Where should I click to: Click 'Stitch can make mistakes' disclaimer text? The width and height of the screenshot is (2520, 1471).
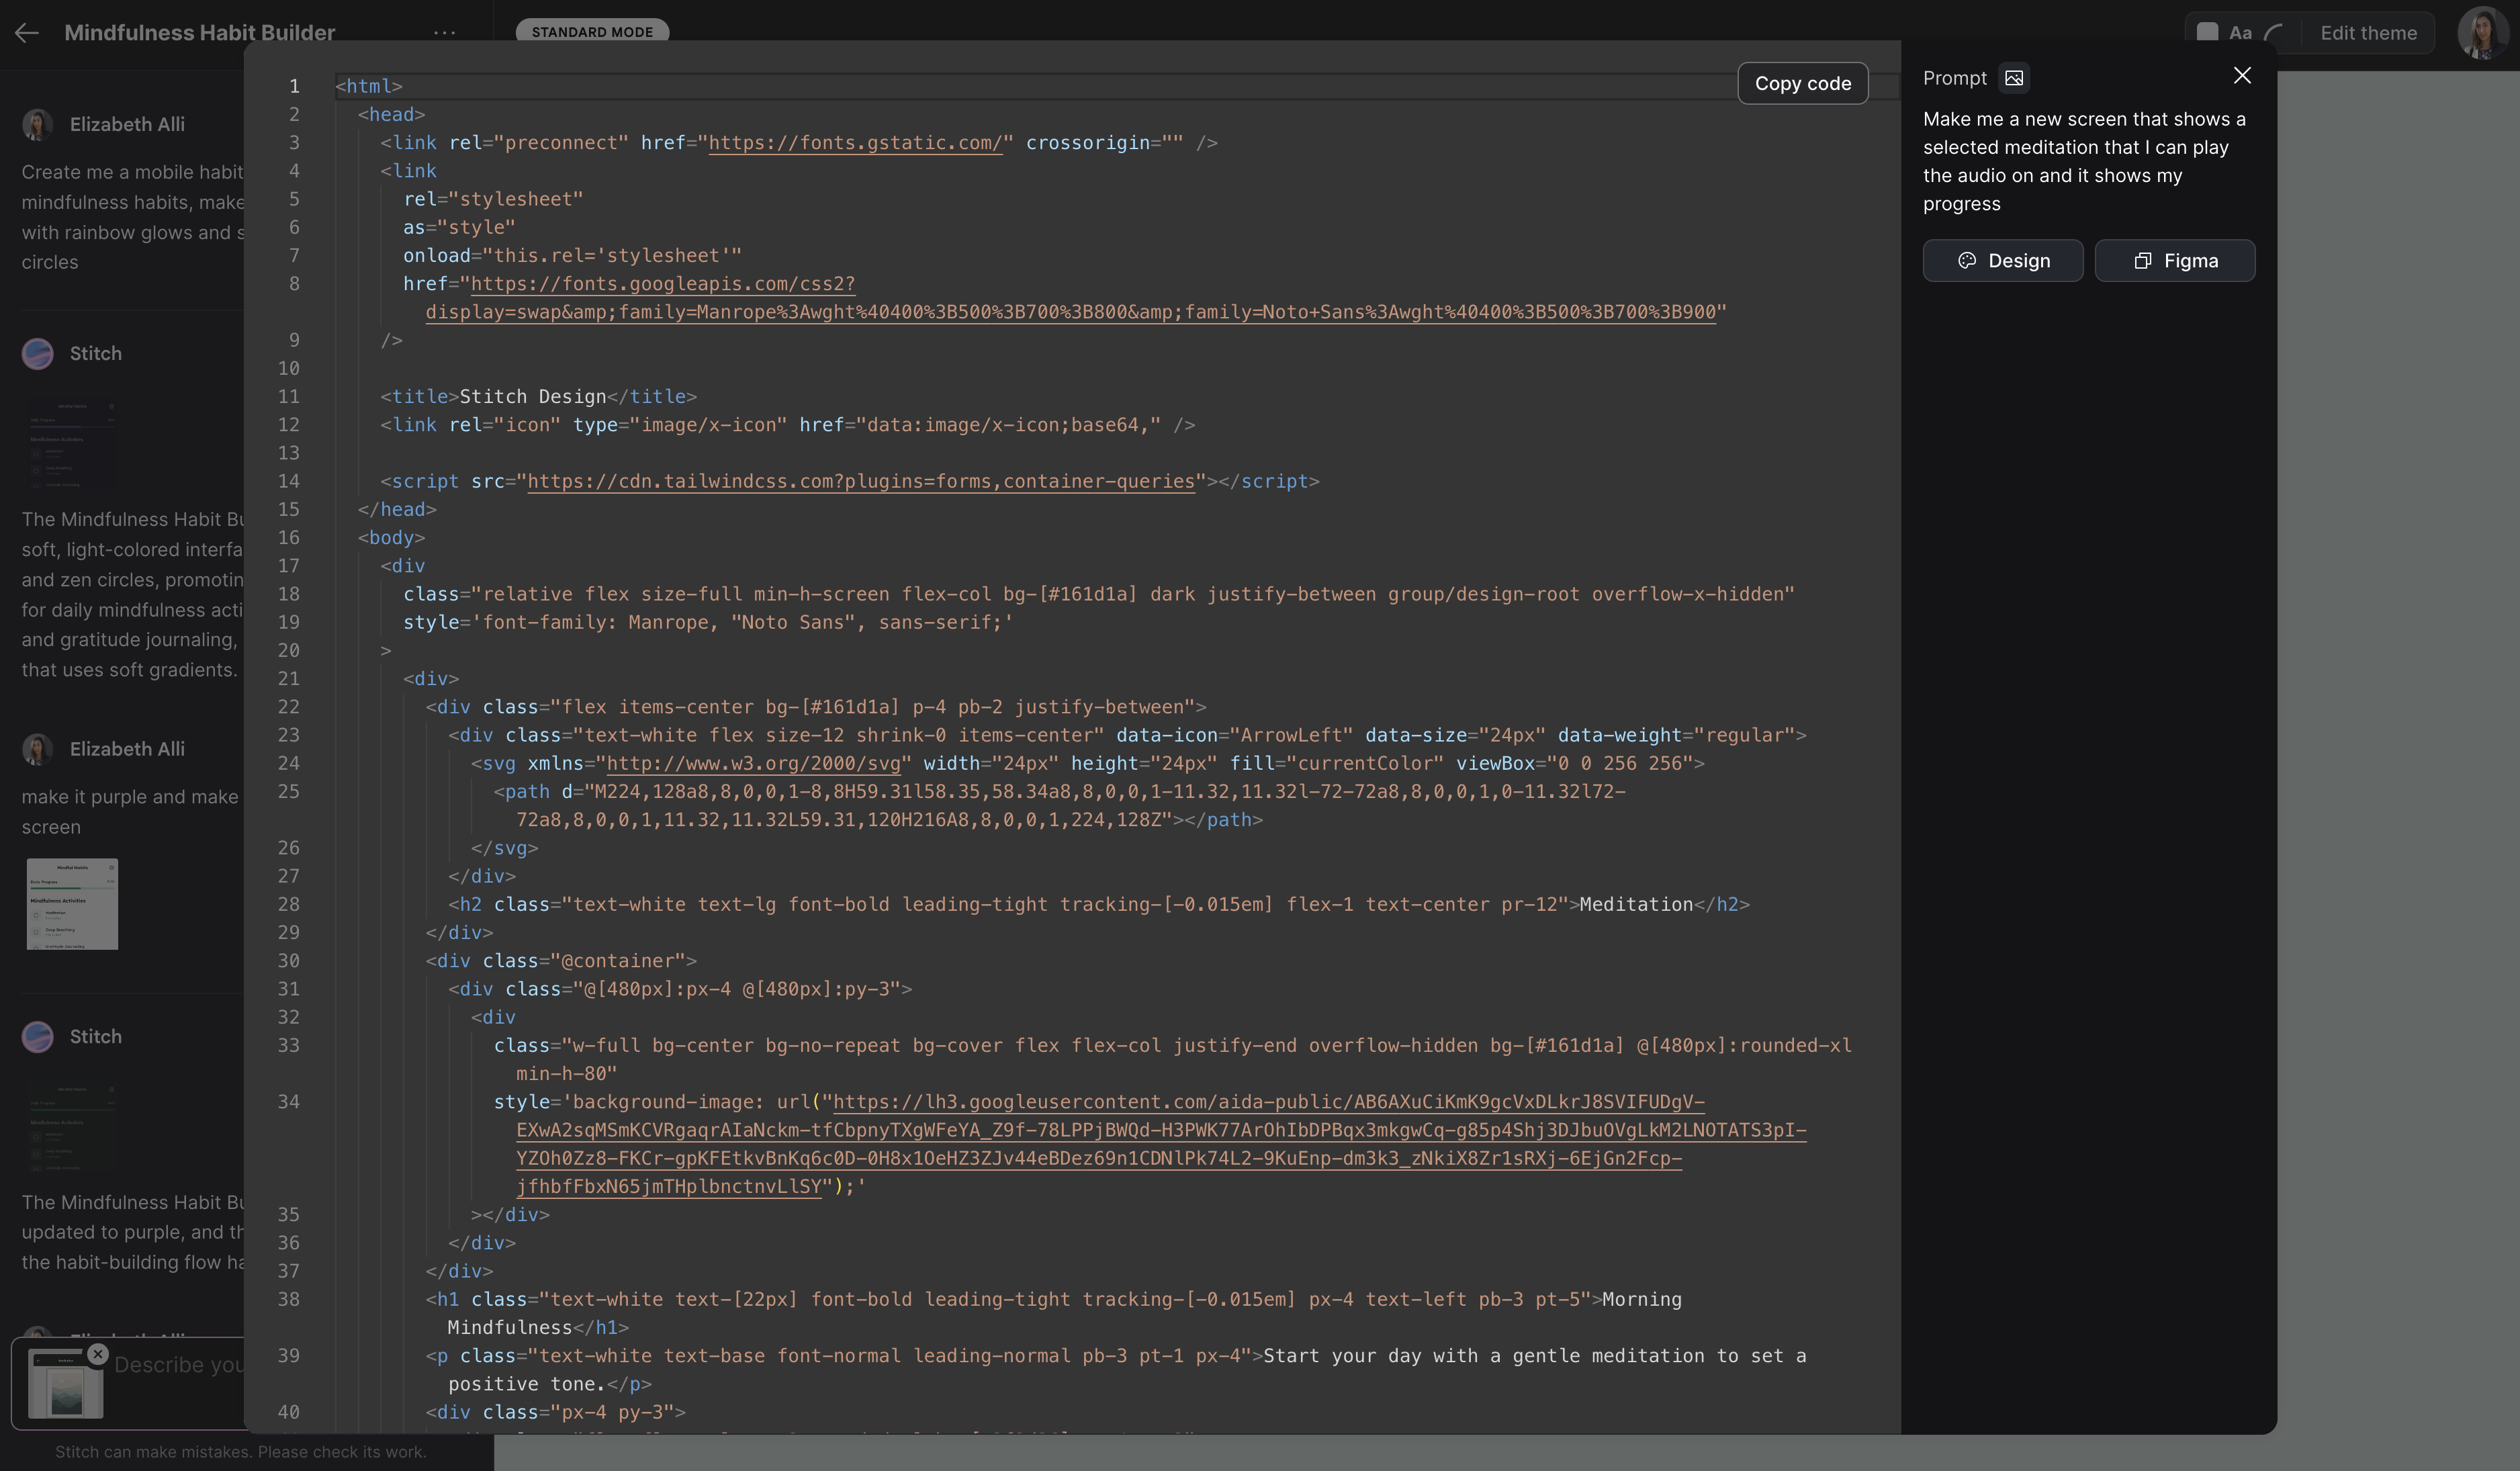(240, 1452)
